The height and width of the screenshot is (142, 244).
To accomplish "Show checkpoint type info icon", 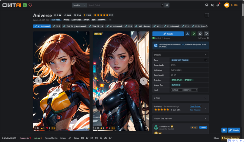I will click(206, 60).
